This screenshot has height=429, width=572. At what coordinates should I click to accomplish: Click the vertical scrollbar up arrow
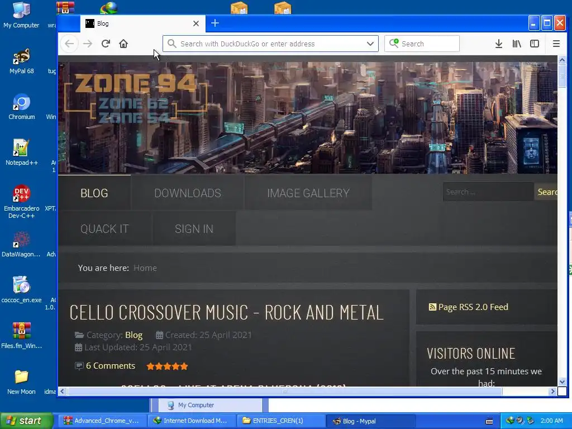[562, 59]
